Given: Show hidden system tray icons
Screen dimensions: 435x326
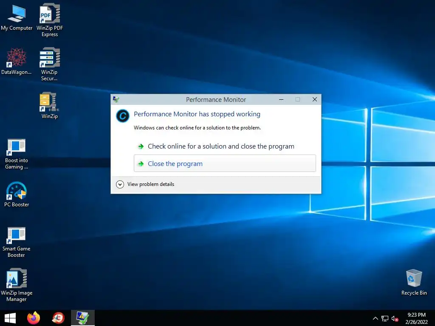Looking at the screenshot, I should point(375,318).
